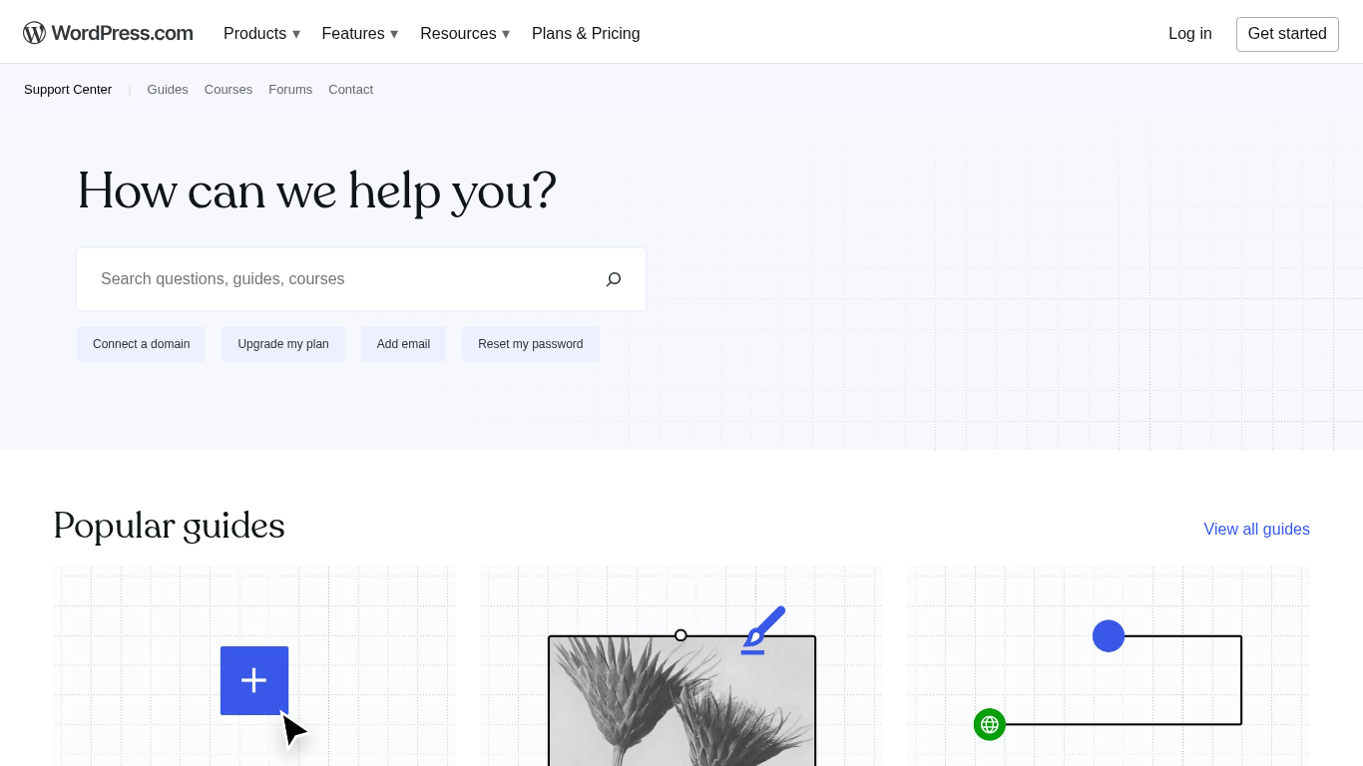Screen dimensions: 1363x766
Task: Open the Resources dropdown menu
Action: tap(464, 34)
